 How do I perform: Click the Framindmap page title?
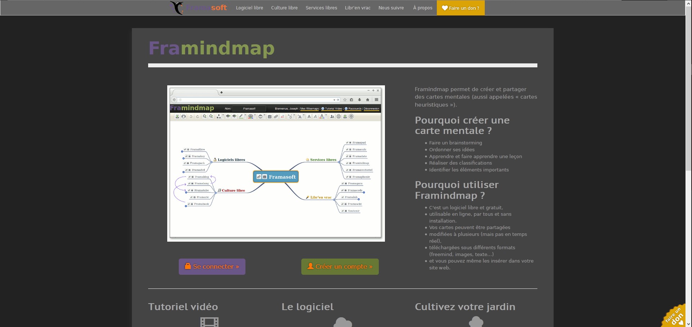[x=212, y=48]
